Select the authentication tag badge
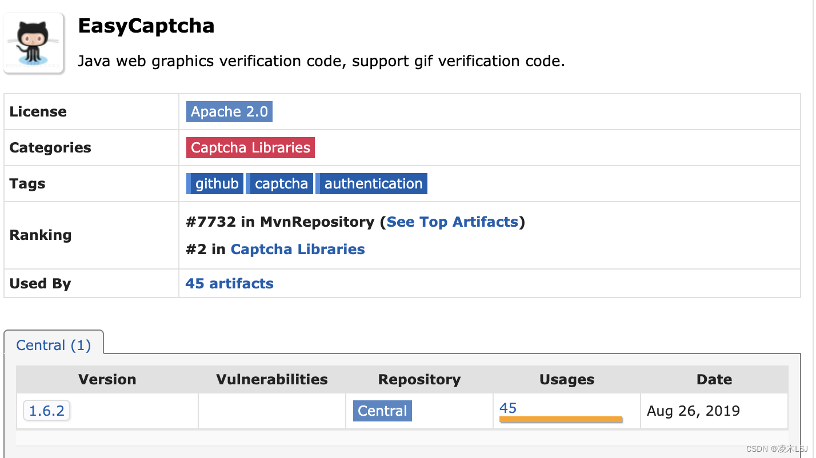The image size is (816, 458). 371,183
